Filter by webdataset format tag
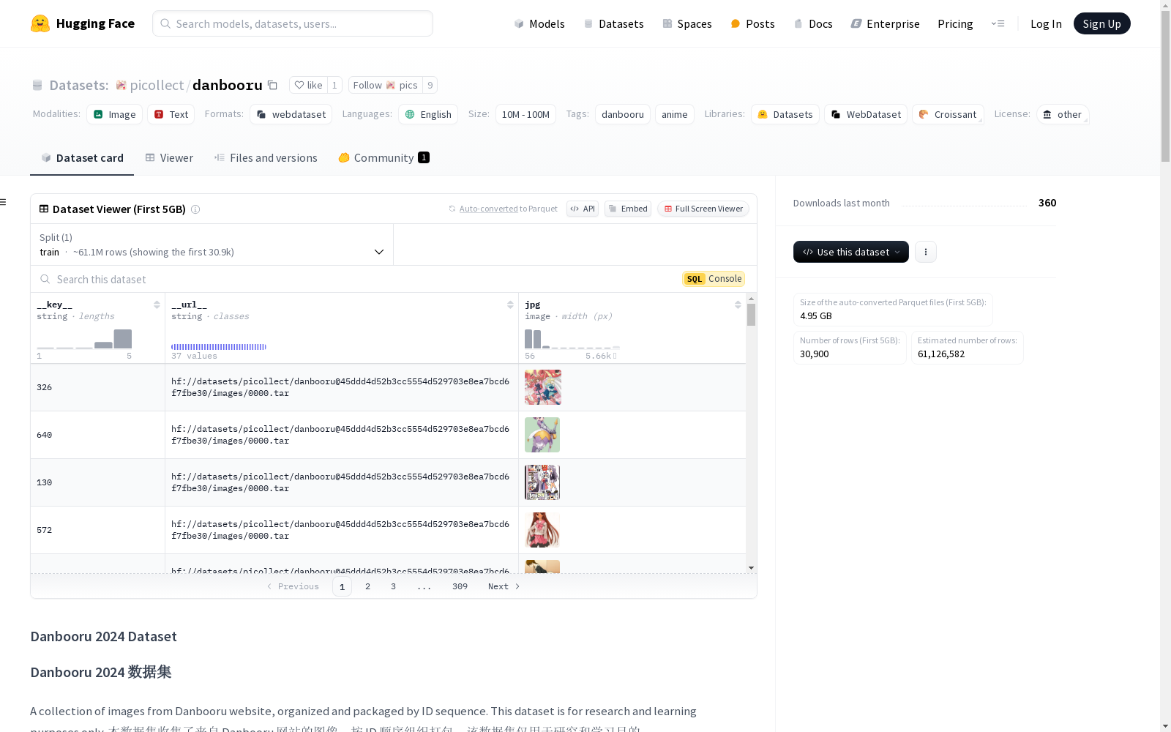 [291, 114]
